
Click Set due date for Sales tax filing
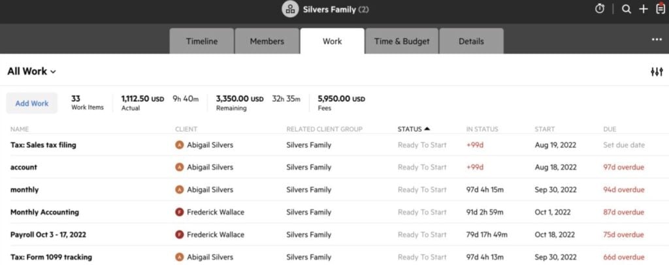click(624, 145)
